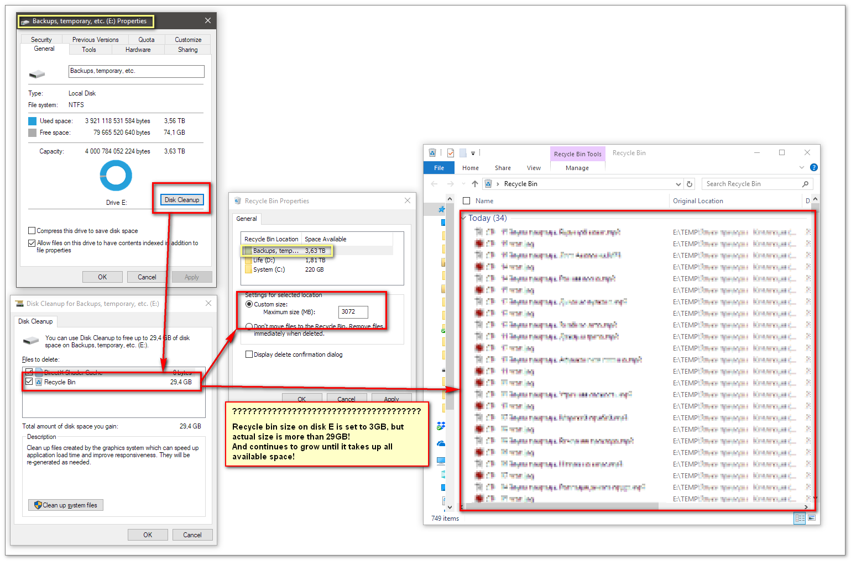This screenshot has height=561, width=851.
Task: Click the search magnifier icon in Recycle Bin
Action: (x=805, y=184)
